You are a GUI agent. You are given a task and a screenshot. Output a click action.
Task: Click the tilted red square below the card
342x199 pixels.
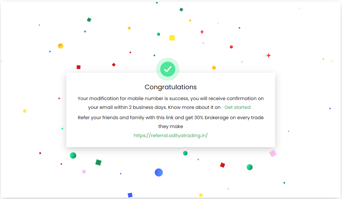click(222, 165)
